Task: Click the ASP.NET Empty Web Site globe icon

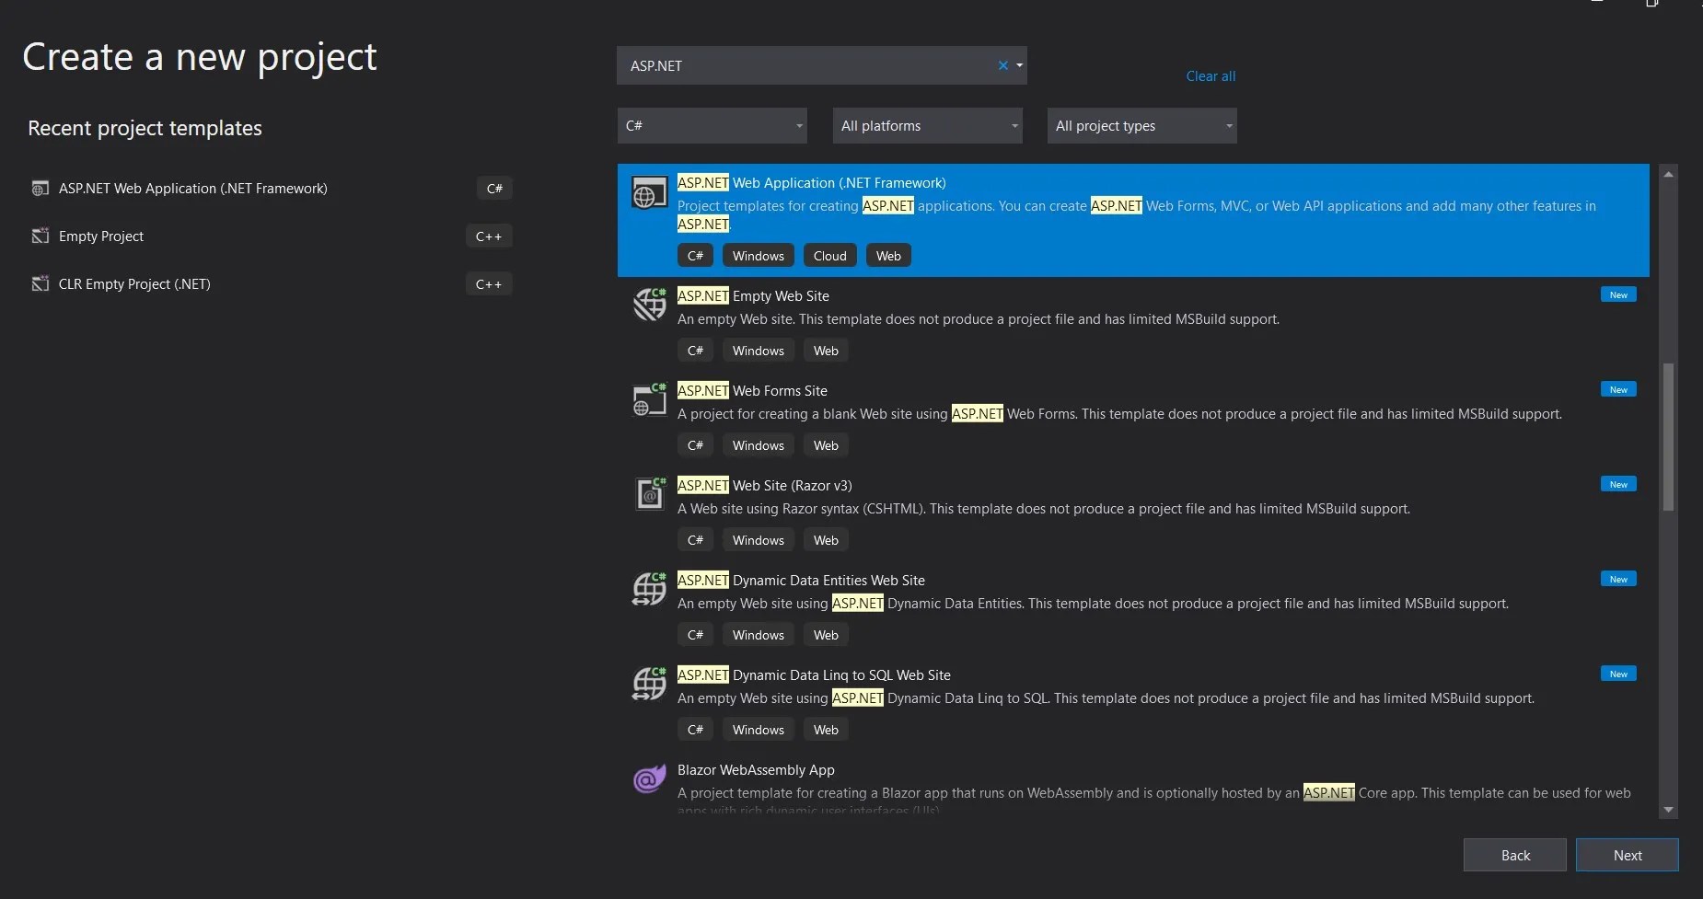Action: click(x=649, y=305)
